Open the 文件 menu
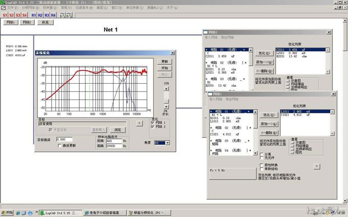Image resolution: width=348 pixels, height=217 pixels. click(x=12, y=8)
